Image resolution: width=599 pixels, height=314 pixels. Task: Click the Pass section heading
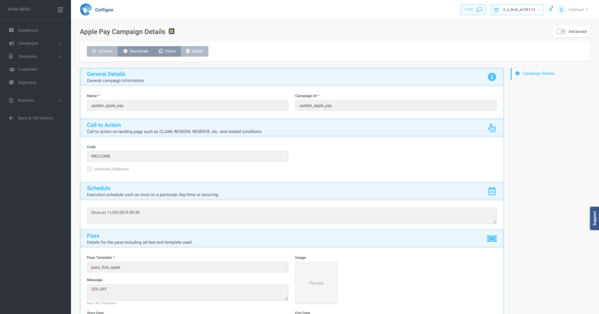93,236
